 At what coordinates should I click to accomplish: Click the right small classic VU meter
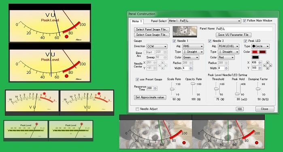coord(87,102)
